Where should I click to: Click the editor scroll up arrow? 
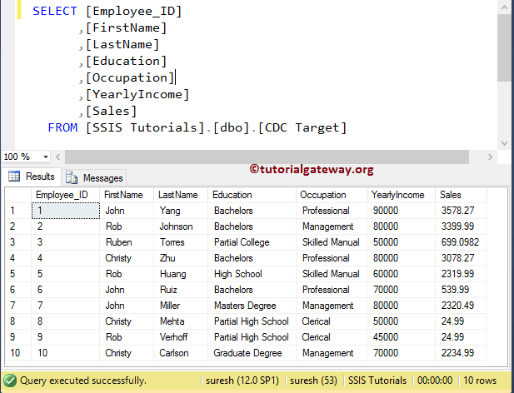[506, 7]
